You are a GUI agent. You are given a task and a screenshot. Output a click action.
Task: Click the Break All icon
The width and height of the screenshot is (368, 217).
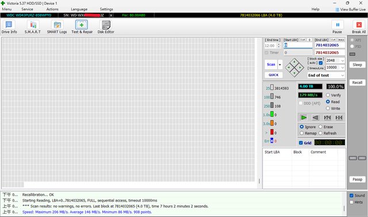click(x=359, y=27)
